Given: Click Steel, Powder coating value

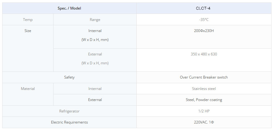Looking at the screenshot, I should tap(204, 100).
